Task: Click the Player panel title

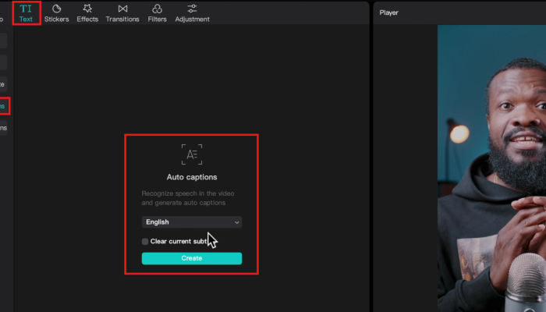Action: (388, 12)
